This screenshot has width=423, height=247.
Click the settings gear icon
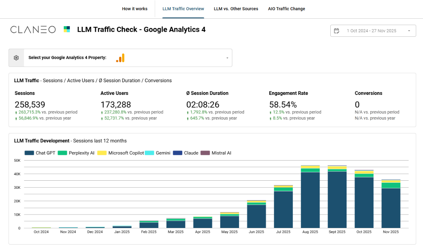[x=16, y=58]
